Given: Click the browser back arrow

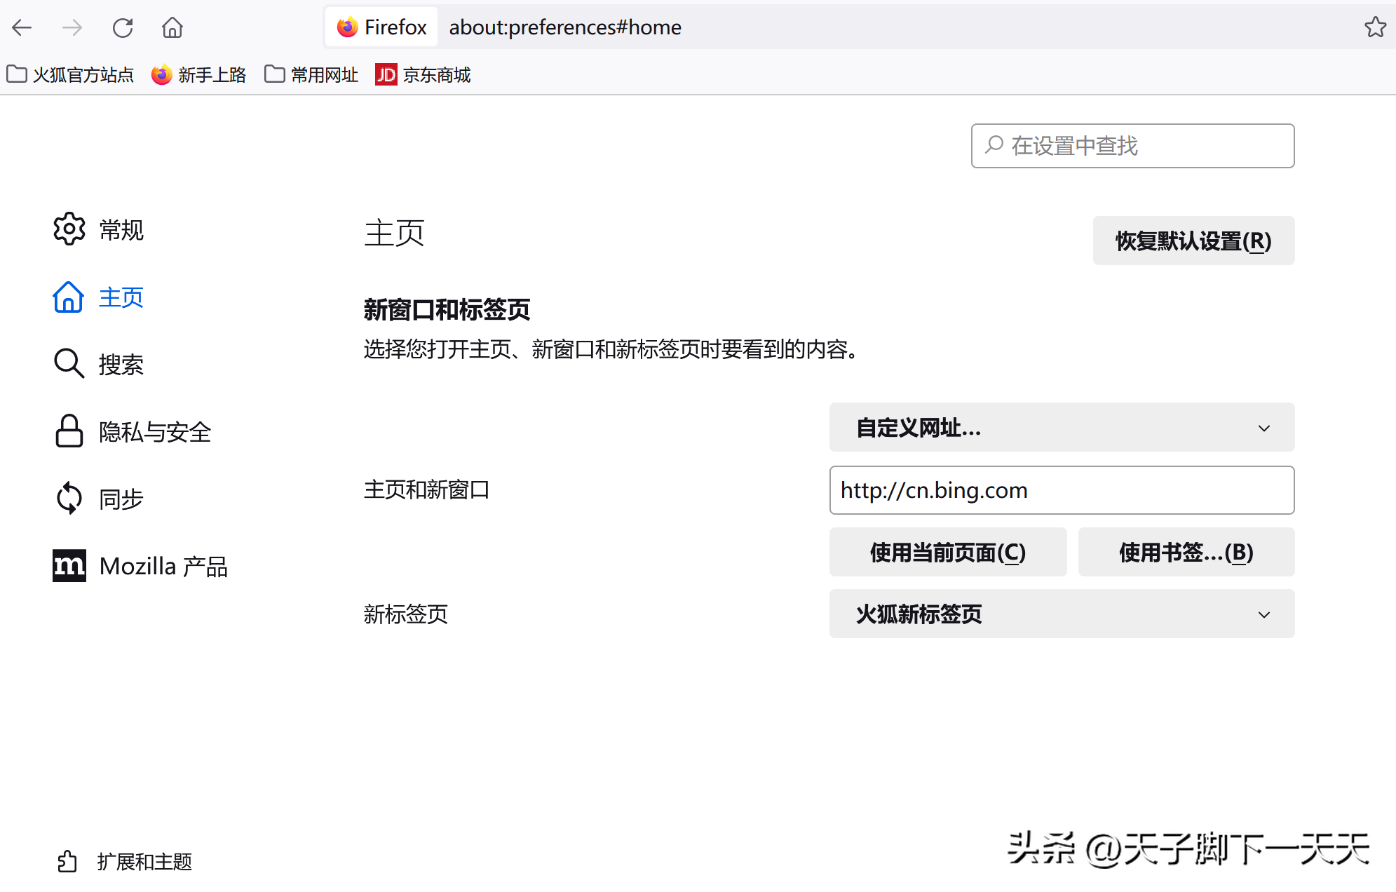Looking at the screenshot, I should pos(22,27).
